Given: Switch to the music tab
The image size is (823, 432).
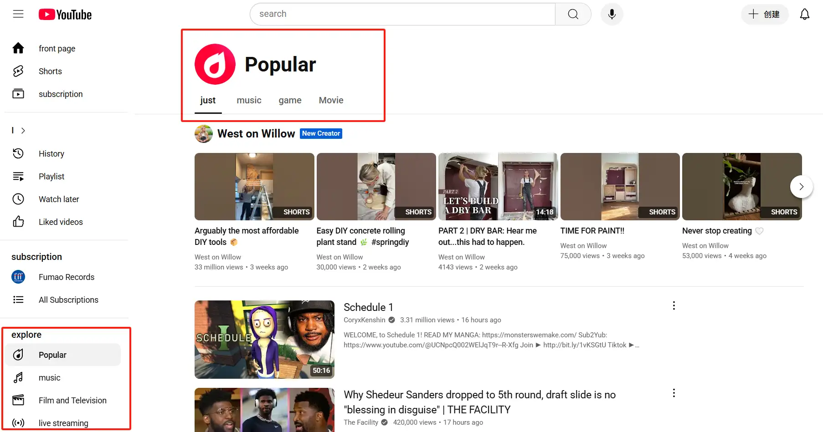Looking at the screenshot, I should point(249,100).
